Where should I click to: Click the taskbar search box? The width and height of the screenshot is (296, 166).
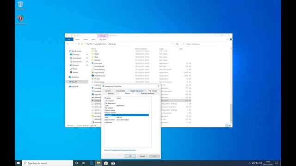(48, 163)
